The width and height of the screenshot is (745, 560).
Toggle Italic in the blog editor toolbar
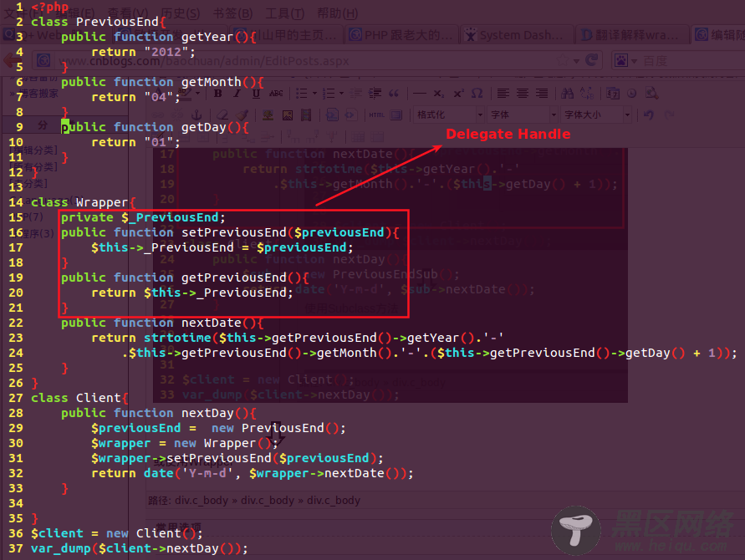(x=237, y=94)
